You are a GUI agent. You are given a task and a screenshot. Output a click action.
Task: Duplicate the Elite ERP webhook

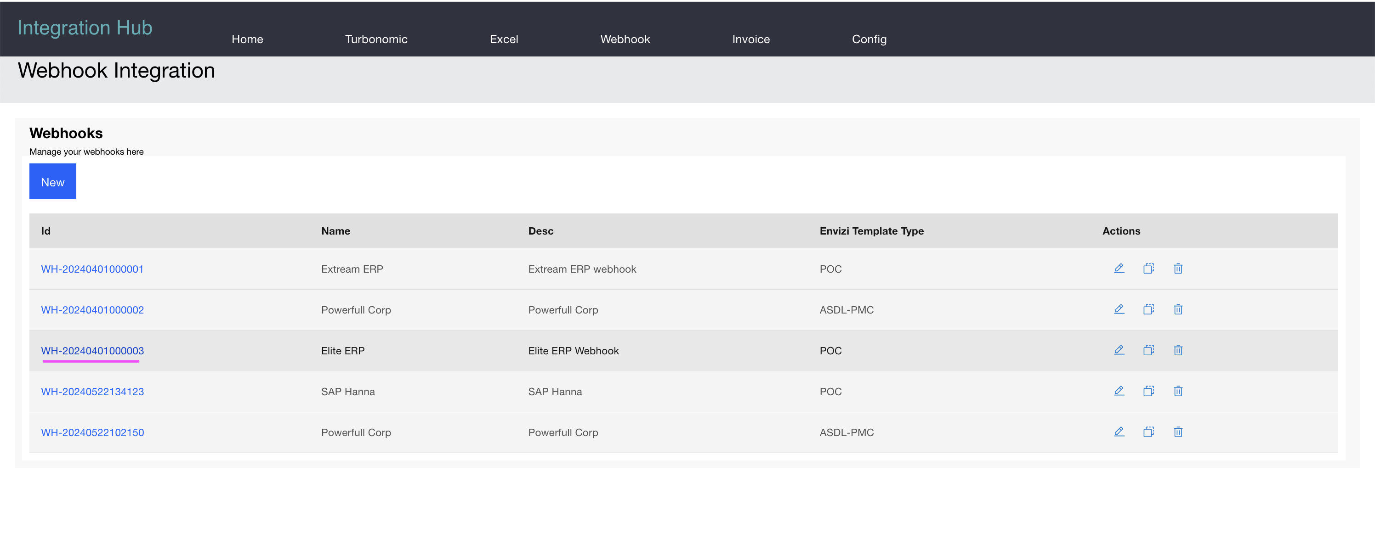(1149, 350)
